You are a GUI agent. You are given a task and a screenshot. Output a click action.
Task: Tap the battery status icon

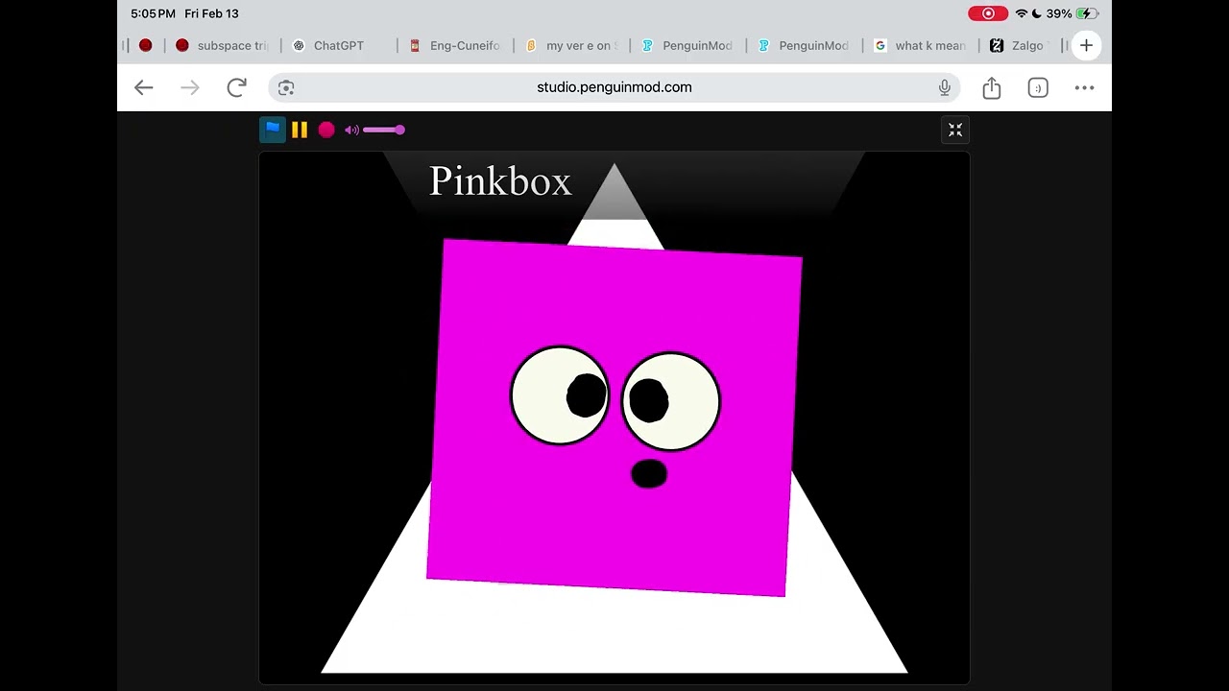(x=1087, y=13)
